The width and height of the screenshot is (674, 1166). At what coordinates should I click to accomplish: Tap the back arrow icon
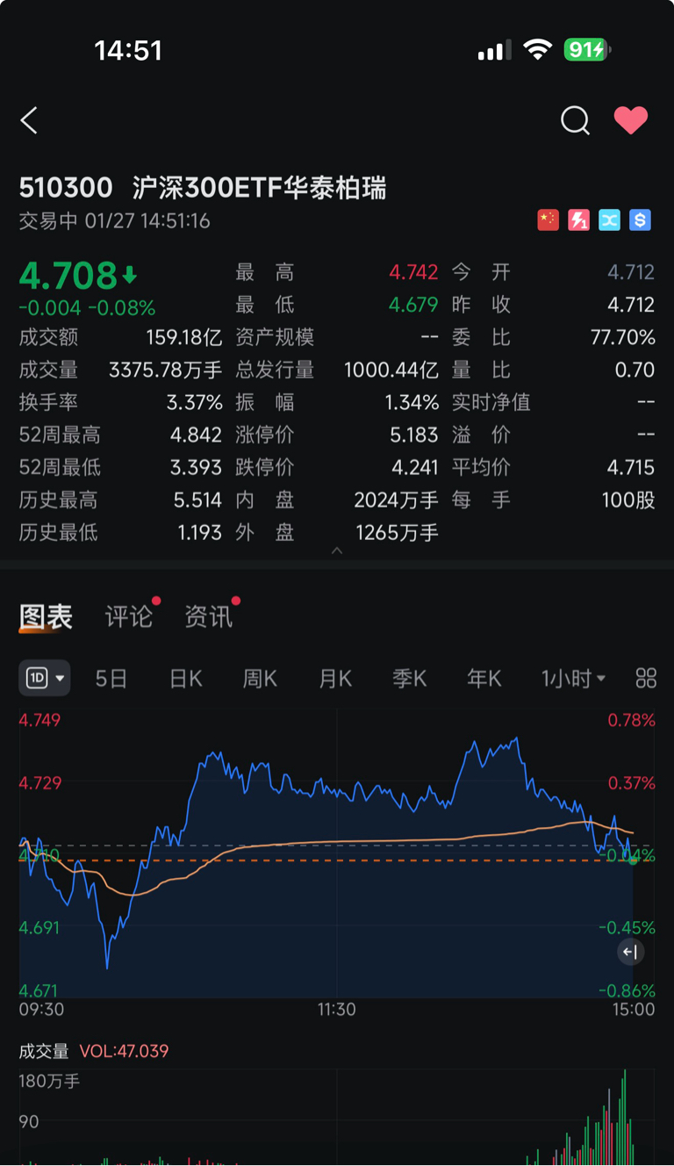(x=29, y=120)
